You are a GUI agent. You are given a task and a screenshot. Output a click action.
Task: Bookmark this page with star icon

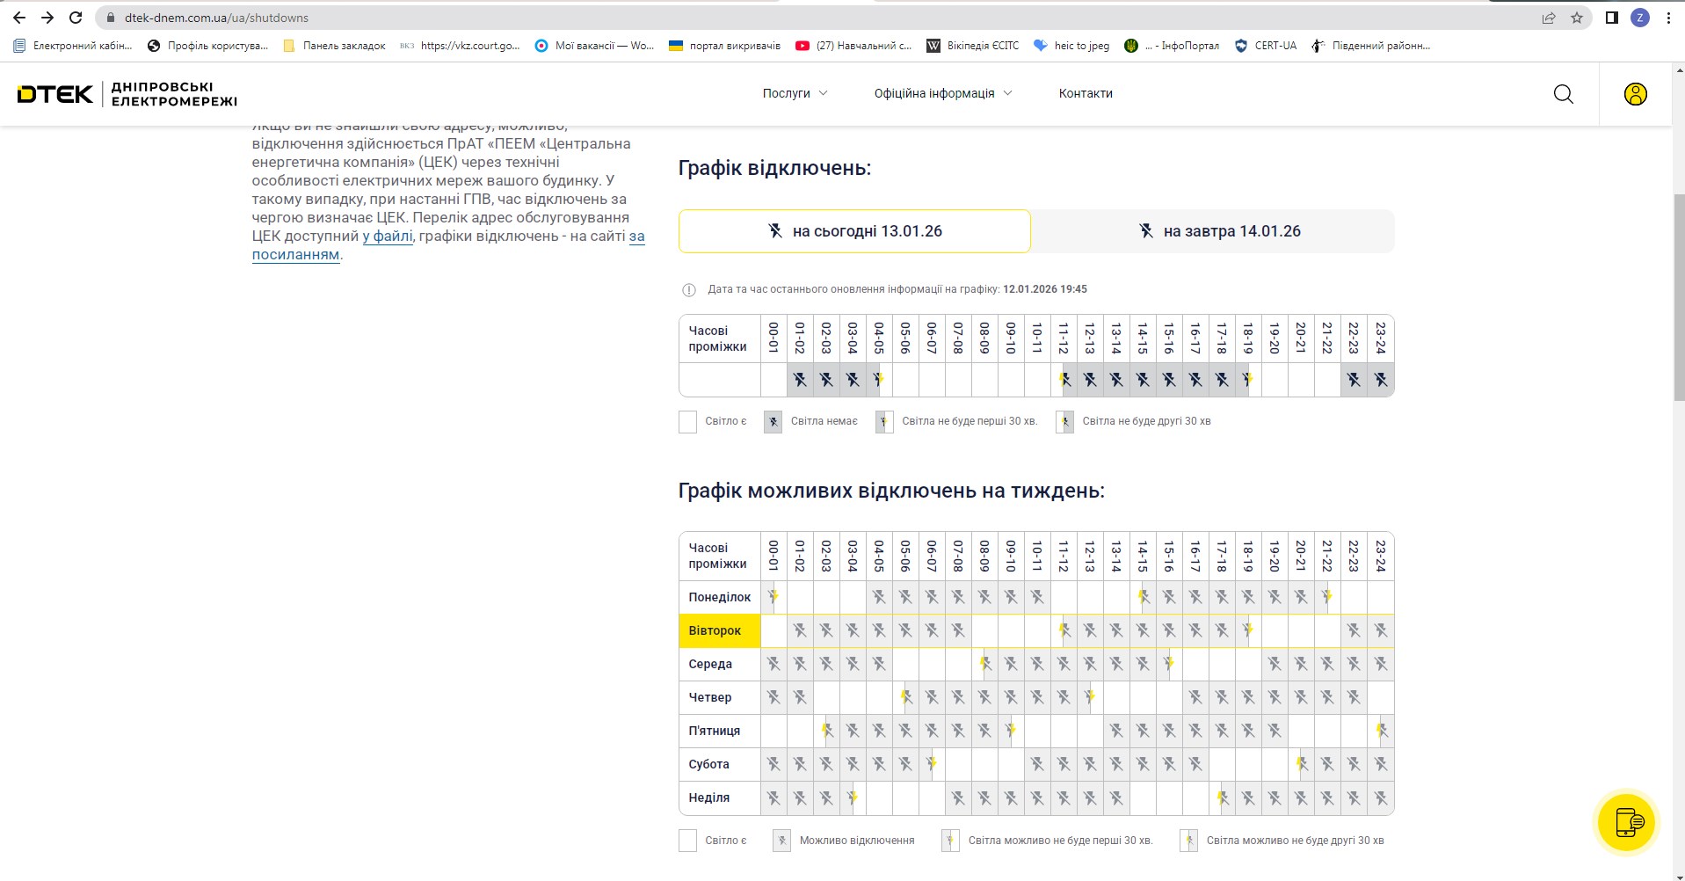[1577, 18]
